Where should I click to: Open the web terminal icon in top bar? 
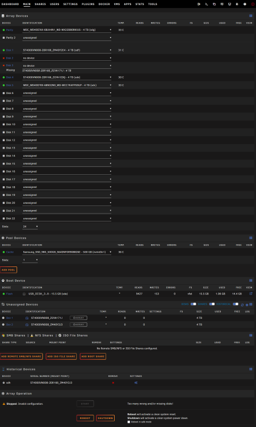coord(206,4)
